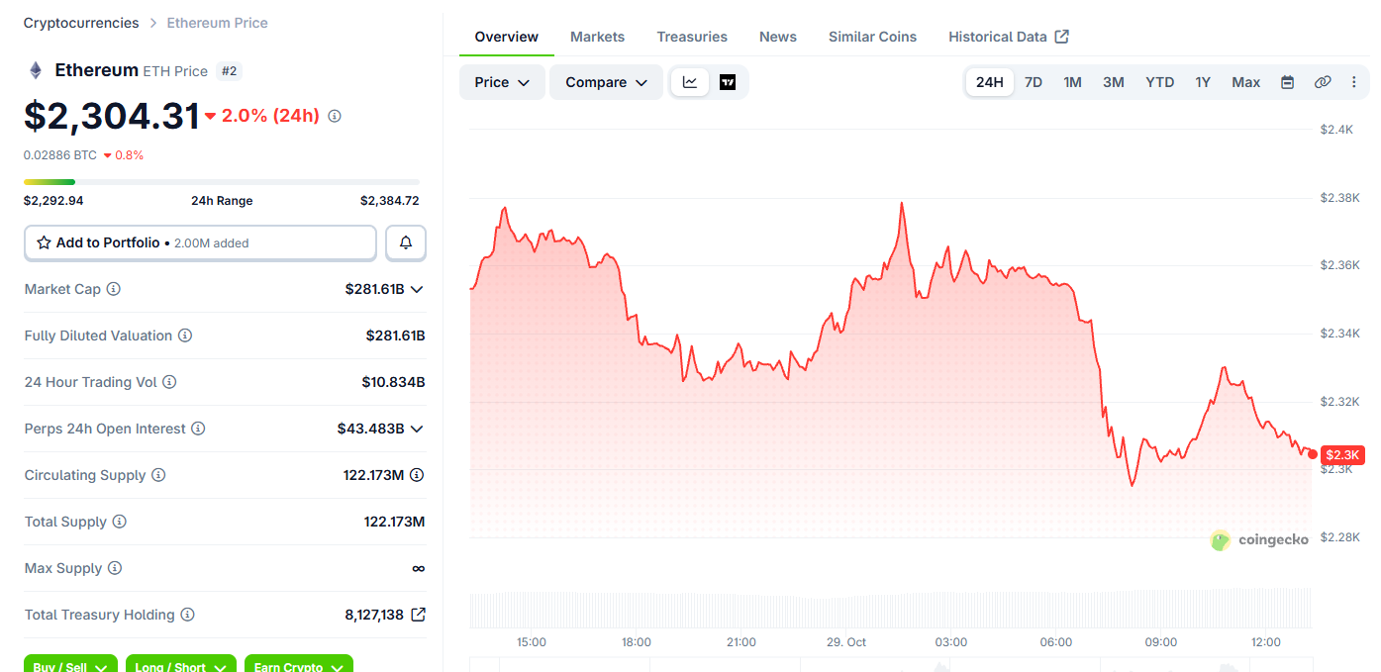Go to Cryptocurrencies breadcrumb link
The width and height of the screenshot is (1381, 672).
(81, 22)
